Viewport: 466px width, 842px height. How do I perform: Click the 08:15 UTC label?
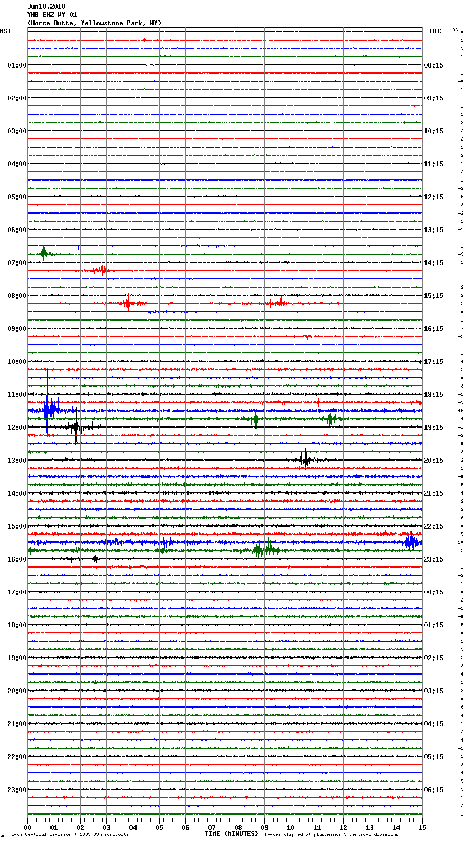coord(434,65)
